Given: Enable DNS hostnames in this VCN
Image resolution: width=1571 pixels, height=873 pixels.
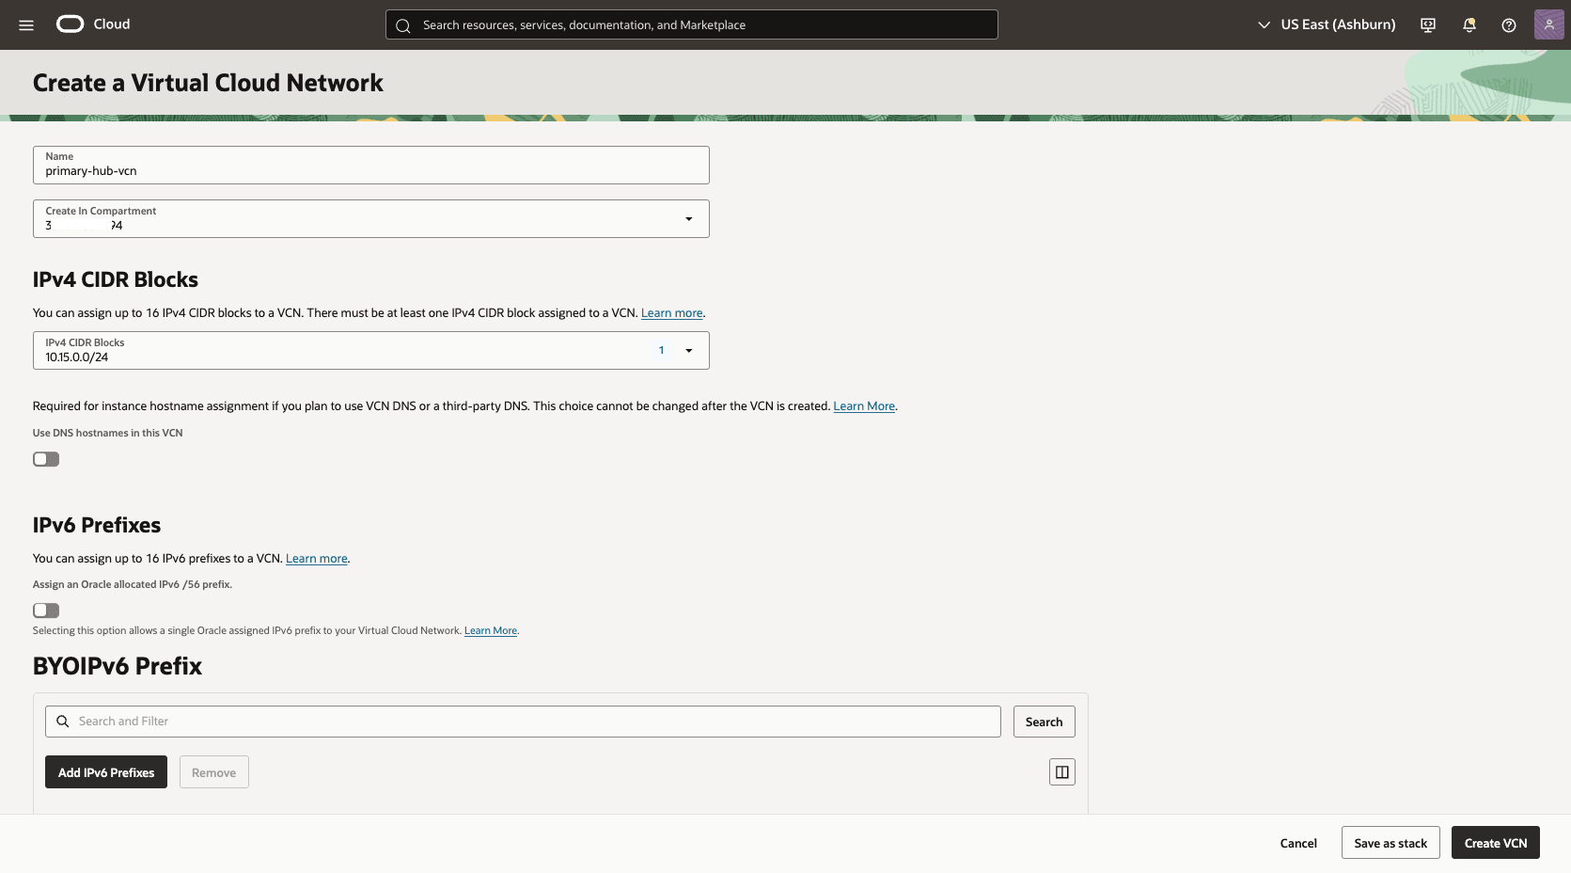Looking at the screenshot, I should click(x=45, y=459).
